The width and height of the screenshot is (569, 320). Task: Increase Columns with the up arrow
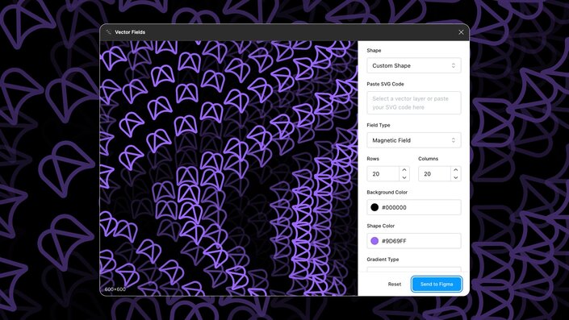point(456,170)
